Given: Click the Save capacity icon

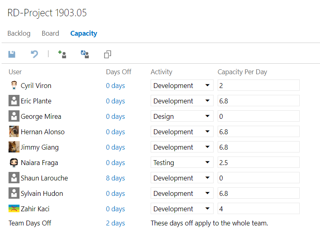Looking at the screenshot, I should [12, 54].
